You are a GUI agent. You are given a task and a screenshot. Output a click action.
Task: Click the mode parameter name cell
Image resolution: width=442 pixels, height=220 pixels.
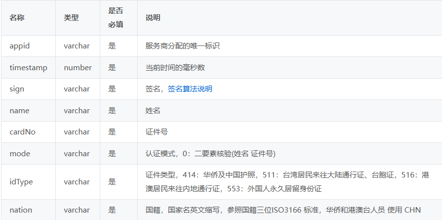click(20, 154)
